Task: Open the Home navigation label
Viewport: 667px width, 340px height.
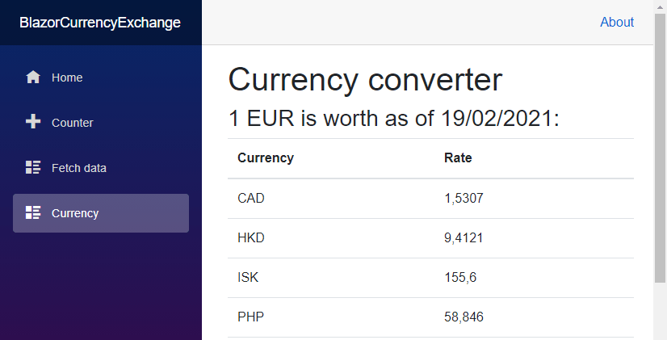Action: pyautogui.click(x=67, y=78)
